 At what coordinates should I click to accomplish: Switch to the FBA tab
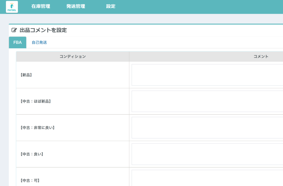click(17, 42)
